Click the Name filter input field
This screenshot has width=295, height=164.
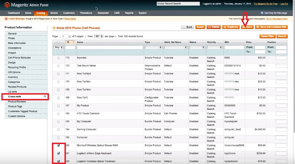110,47
